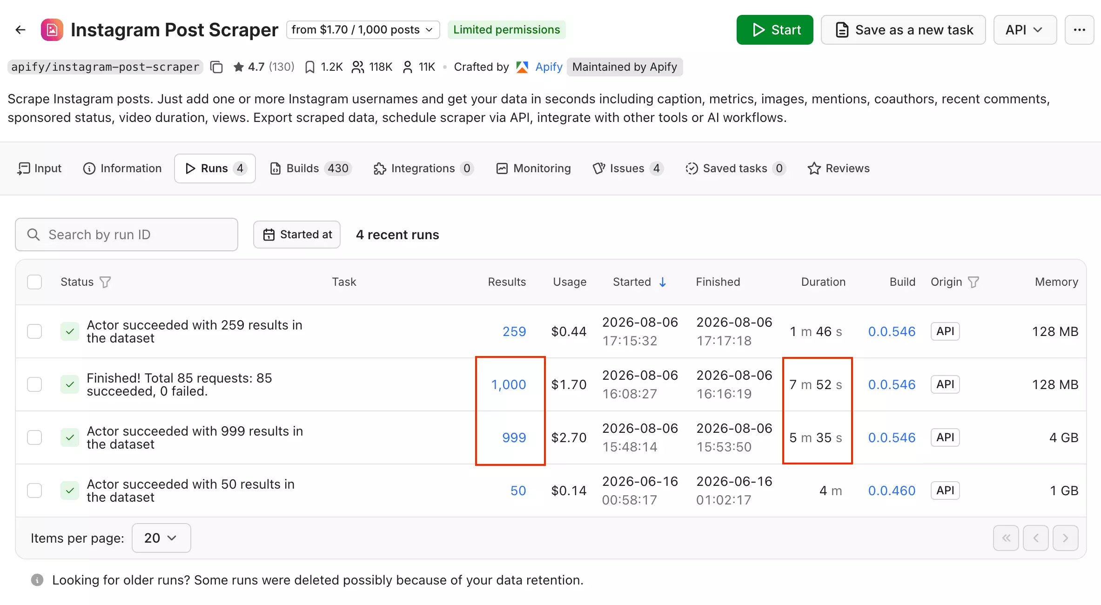Screen dimensions: 1101x605
Task: Click the search magnifier icon
Action: [33, 235]
